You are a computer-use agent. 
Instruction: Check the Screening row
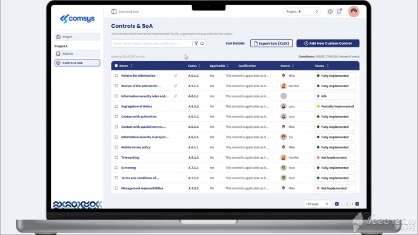pyautogui.click(x=116, y=168)
